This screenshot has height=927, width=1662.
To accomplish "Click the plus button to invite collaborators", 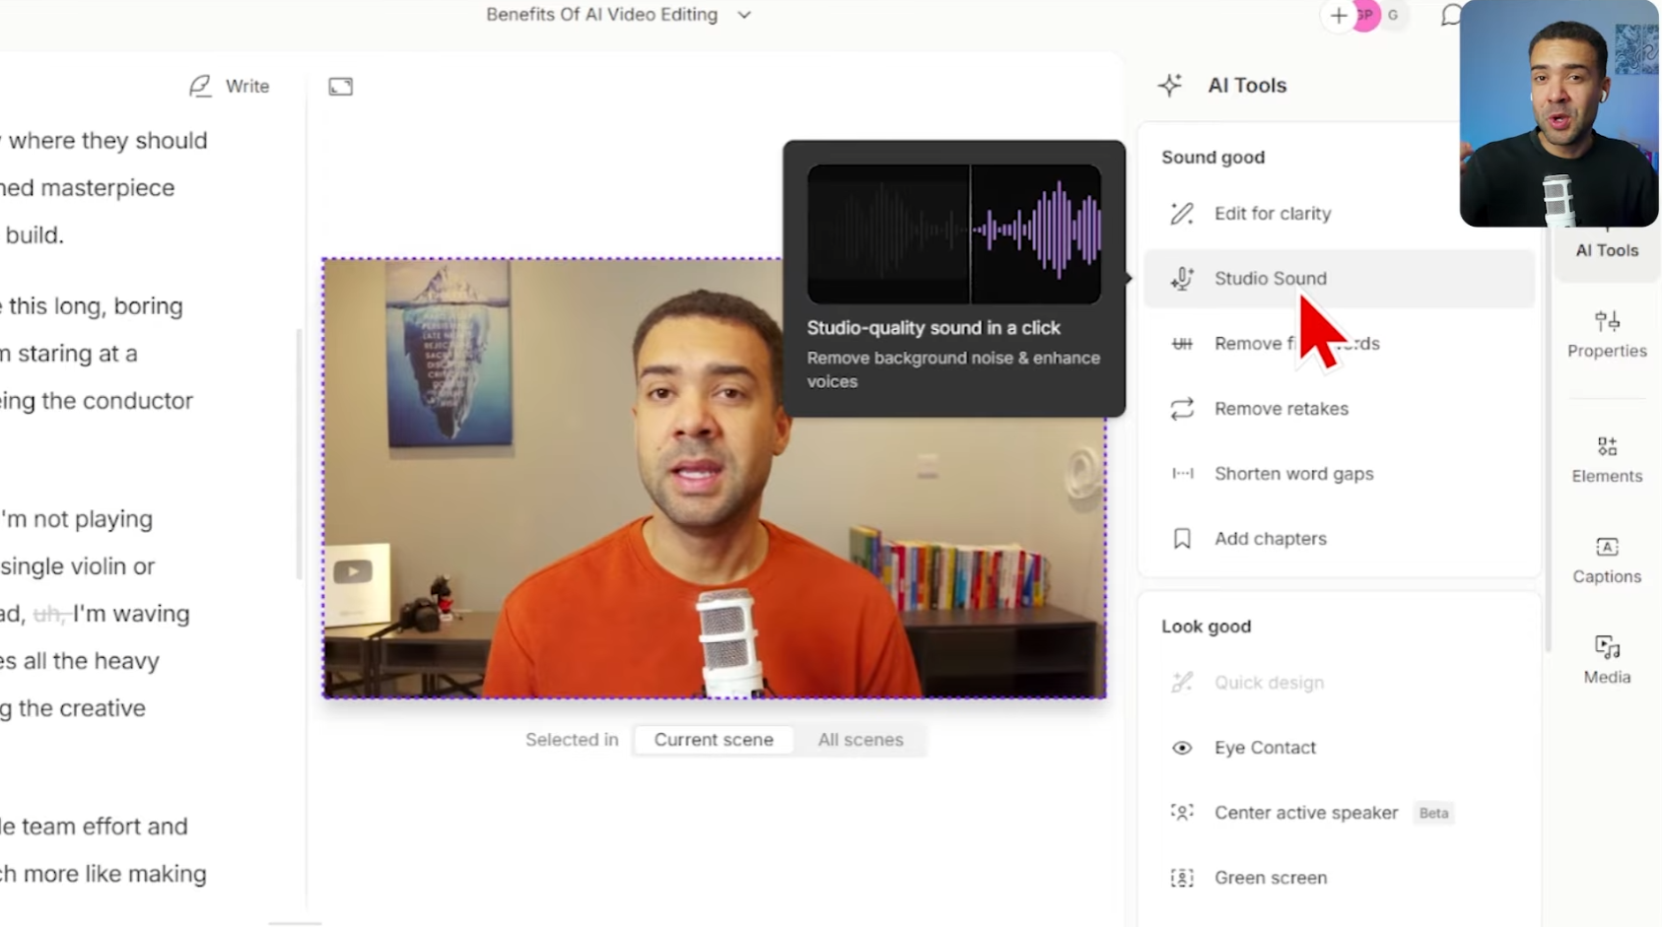I will (x=1338, y=16).
